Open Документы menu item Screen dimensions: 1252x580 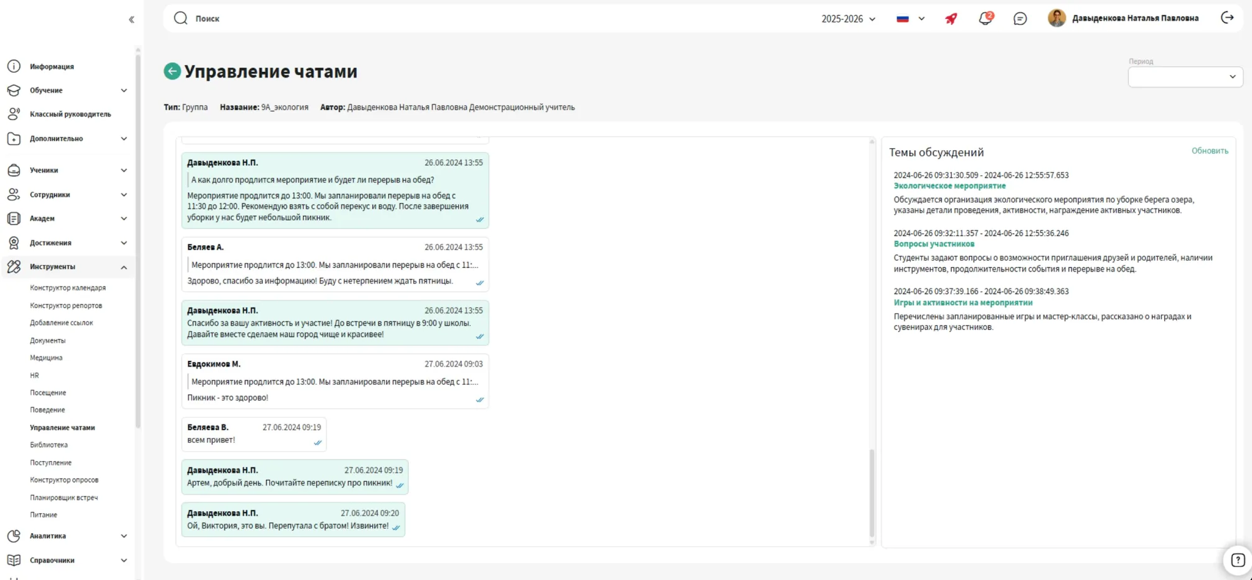[x=48, y=340]
